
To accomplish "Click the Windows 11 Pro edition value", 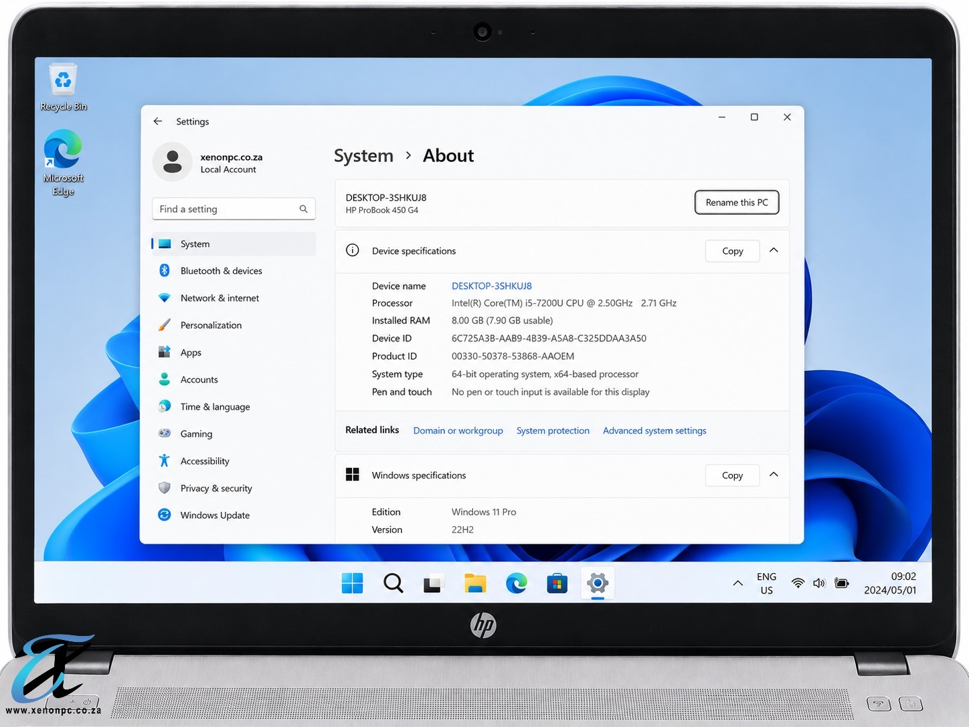I will (x=484, y=511).
